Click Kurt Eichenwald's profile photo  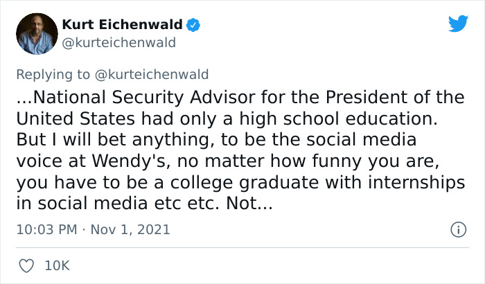tap(37, 33)
